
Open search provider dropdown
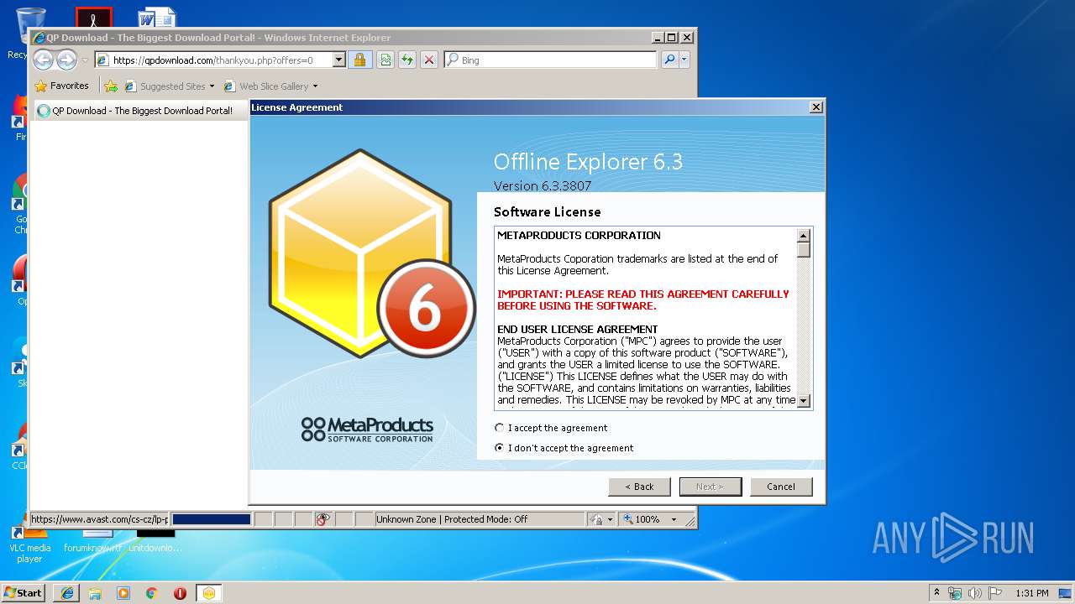tap(684, 60)
